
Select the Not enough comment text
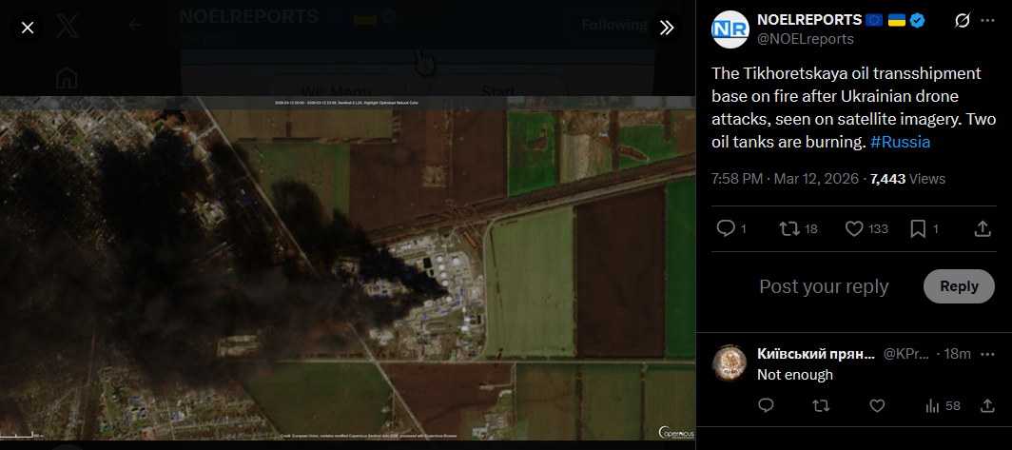[795, 375]
